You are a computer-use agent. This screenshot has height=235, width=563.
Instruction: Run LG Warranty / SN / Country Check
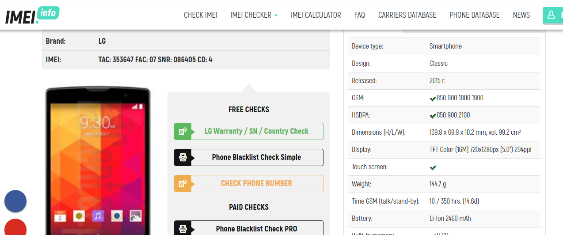pos(256,132)
